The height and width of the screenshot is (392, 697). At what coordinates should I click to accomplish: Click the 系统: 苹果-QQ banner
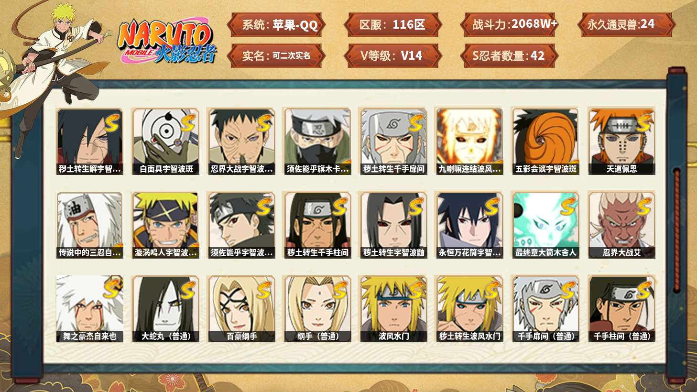click(276, 25)
